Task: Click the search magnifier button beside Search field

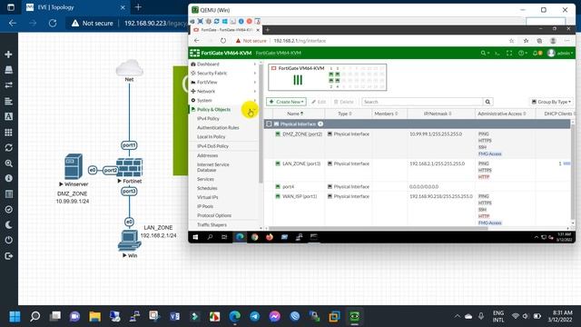Action: (x=488, y=102)
